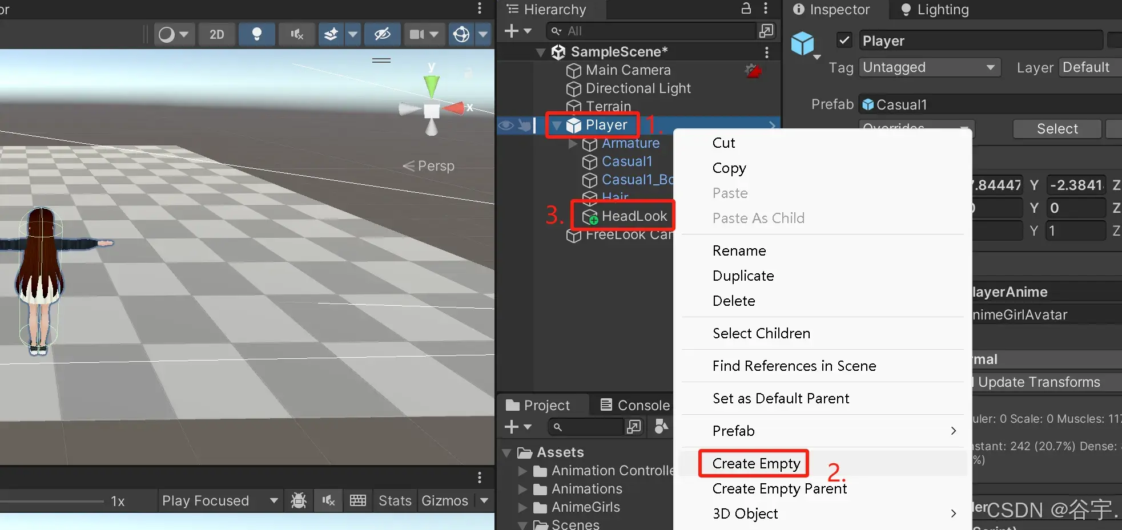Switch to the Project tab
Viewport: 1122px width, 530px height.
tap(538, 406)
